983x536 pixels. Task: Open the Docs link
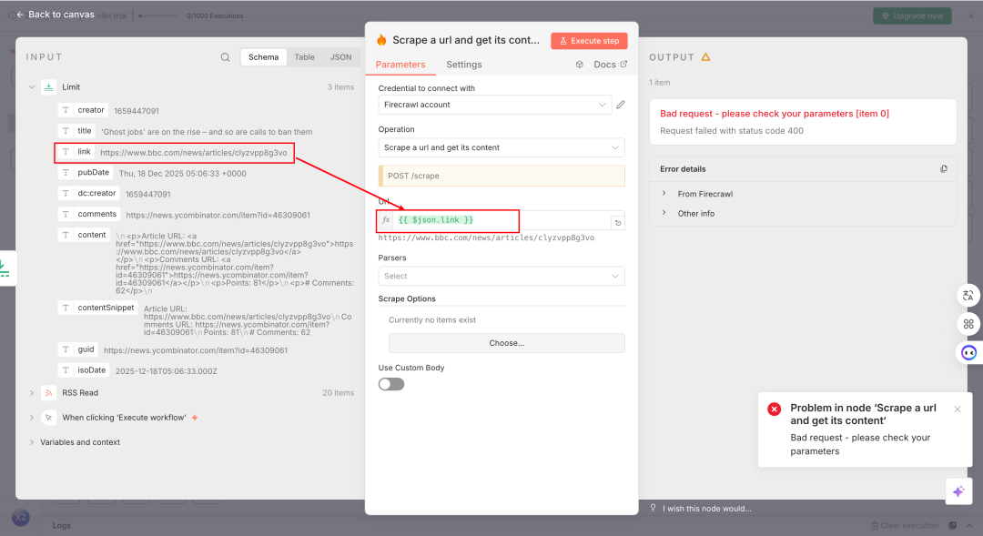pos(610,65)
